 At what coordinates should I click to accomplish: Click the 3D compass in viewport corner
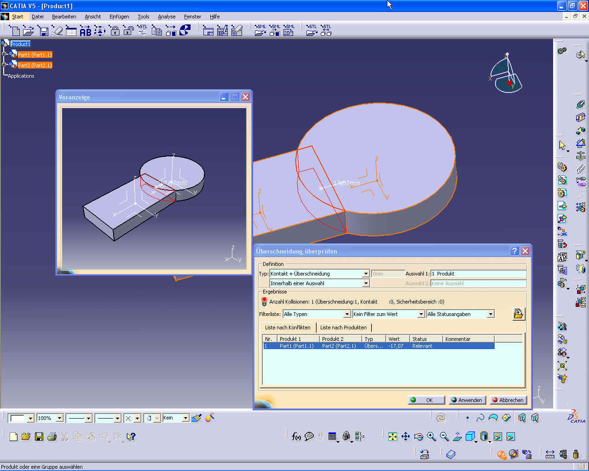pyautogui.click(x=505, y=74)
